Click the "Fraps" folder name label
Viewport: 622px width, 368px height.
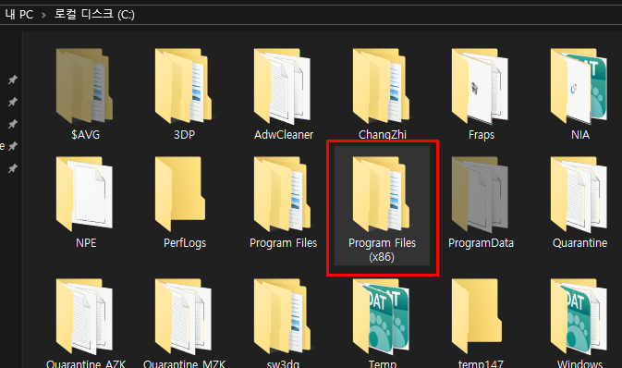coord(482,135)
